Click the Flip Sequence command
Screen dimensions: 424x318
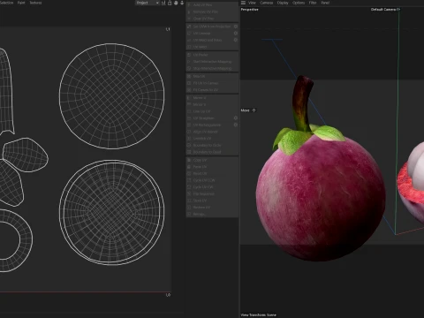point(204,193)
